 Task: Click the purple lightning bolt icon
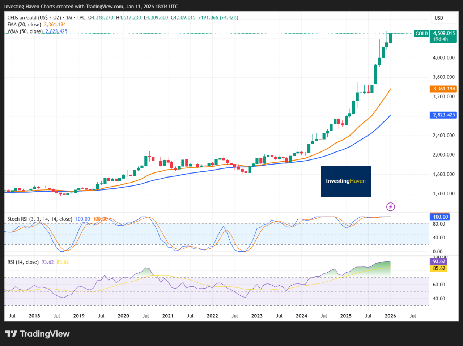coord(390,207)
